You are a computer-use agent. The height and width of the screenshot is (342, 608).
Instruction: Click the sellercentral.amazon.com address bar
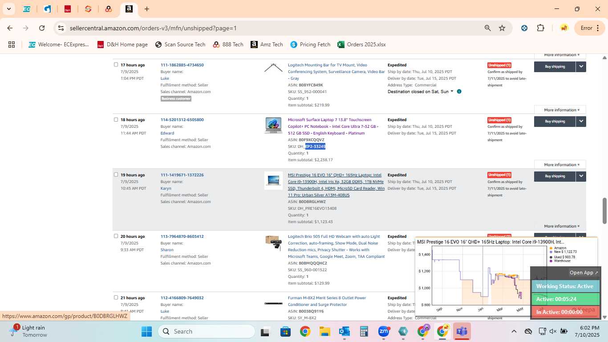point(153,28)
